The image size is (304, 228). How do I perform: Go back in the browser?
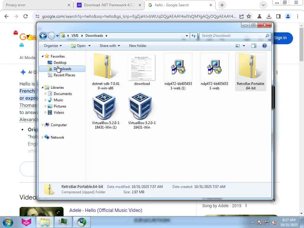[x=7, y=17]
